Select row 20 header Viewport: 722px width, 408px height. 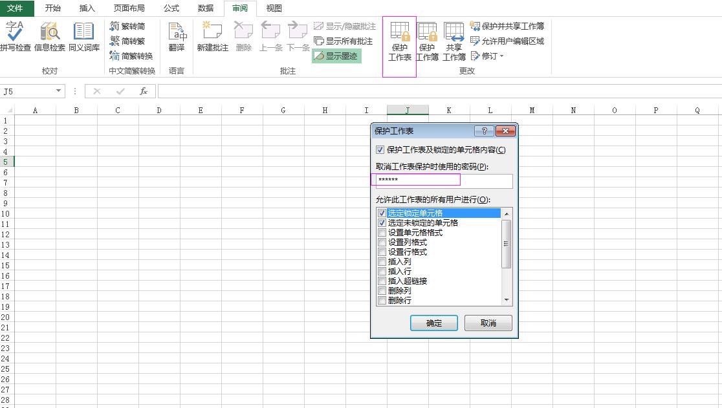[6, 317]
